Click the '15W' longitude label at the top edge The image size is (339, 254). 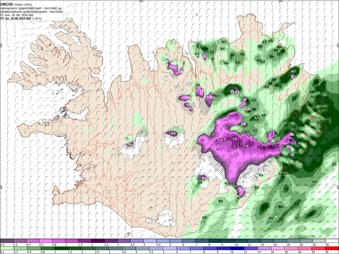pyautogui.click(x=280, y=1)
